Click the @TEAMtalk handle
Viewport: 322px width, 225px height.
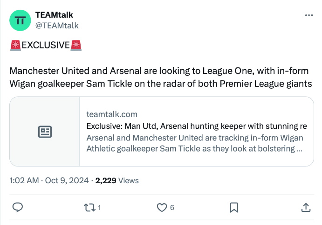(x=57, y=26)
